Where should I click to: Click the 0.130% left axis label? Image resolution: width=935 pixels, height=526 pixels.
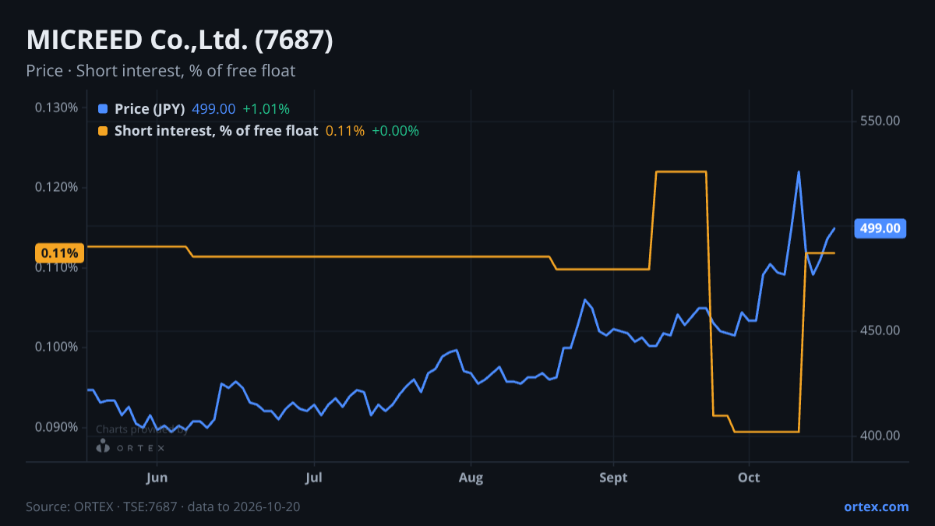pos(56,108)
